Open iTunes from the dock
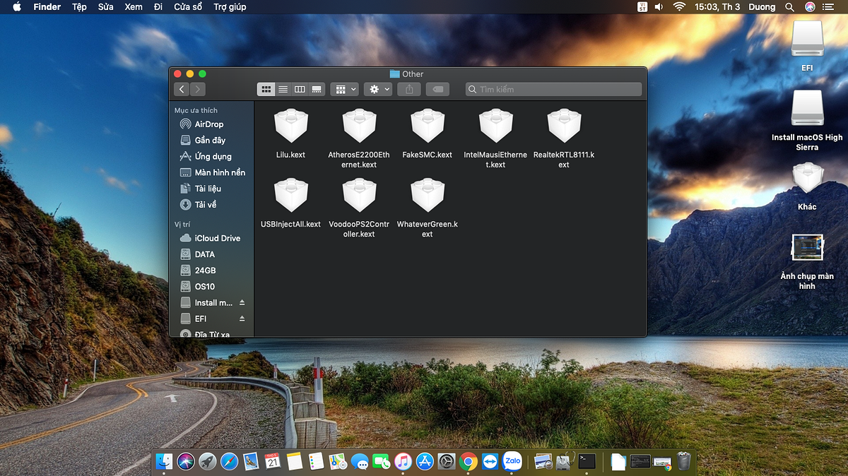 (403, 462)
